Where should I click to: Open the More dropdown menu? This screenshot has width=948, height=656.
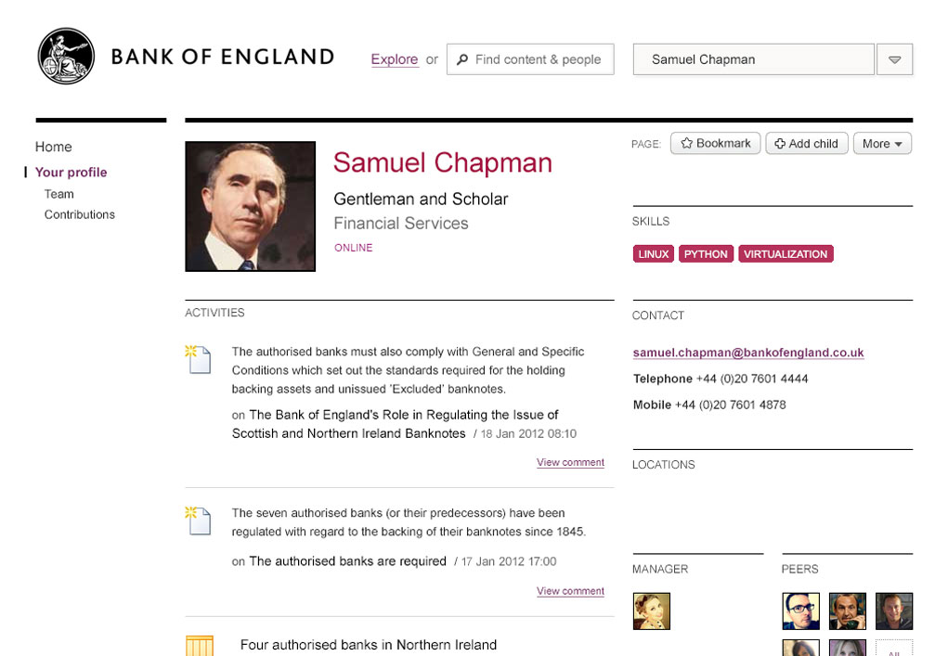click(x=882, y=143)
